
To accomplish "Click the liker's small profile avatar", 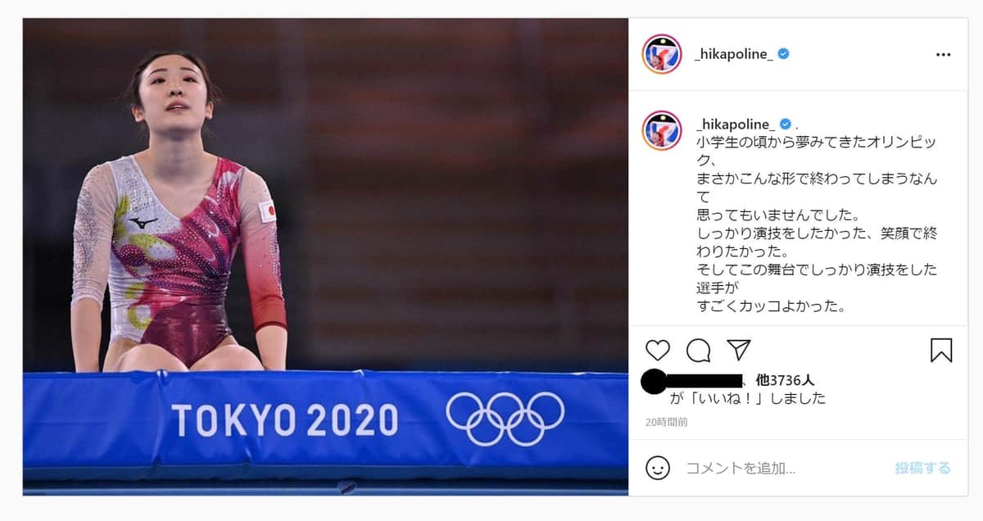I will click(x=654, y=382).
